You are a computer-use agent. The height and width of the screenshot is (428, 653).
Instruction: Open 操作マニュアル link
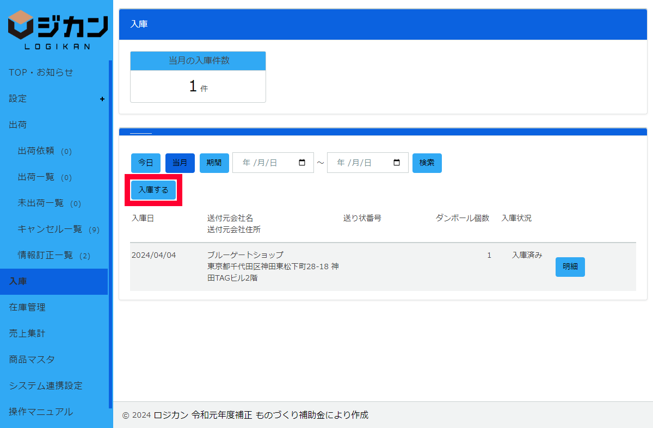tap(41, 412)
